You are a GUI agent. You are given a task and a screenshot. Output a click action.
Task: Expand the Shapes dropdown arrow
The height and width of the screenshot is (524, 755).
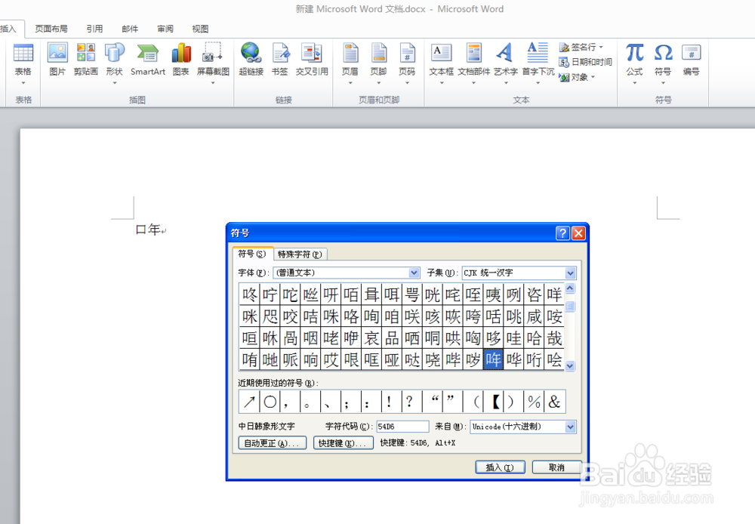(x=115, y=83)
